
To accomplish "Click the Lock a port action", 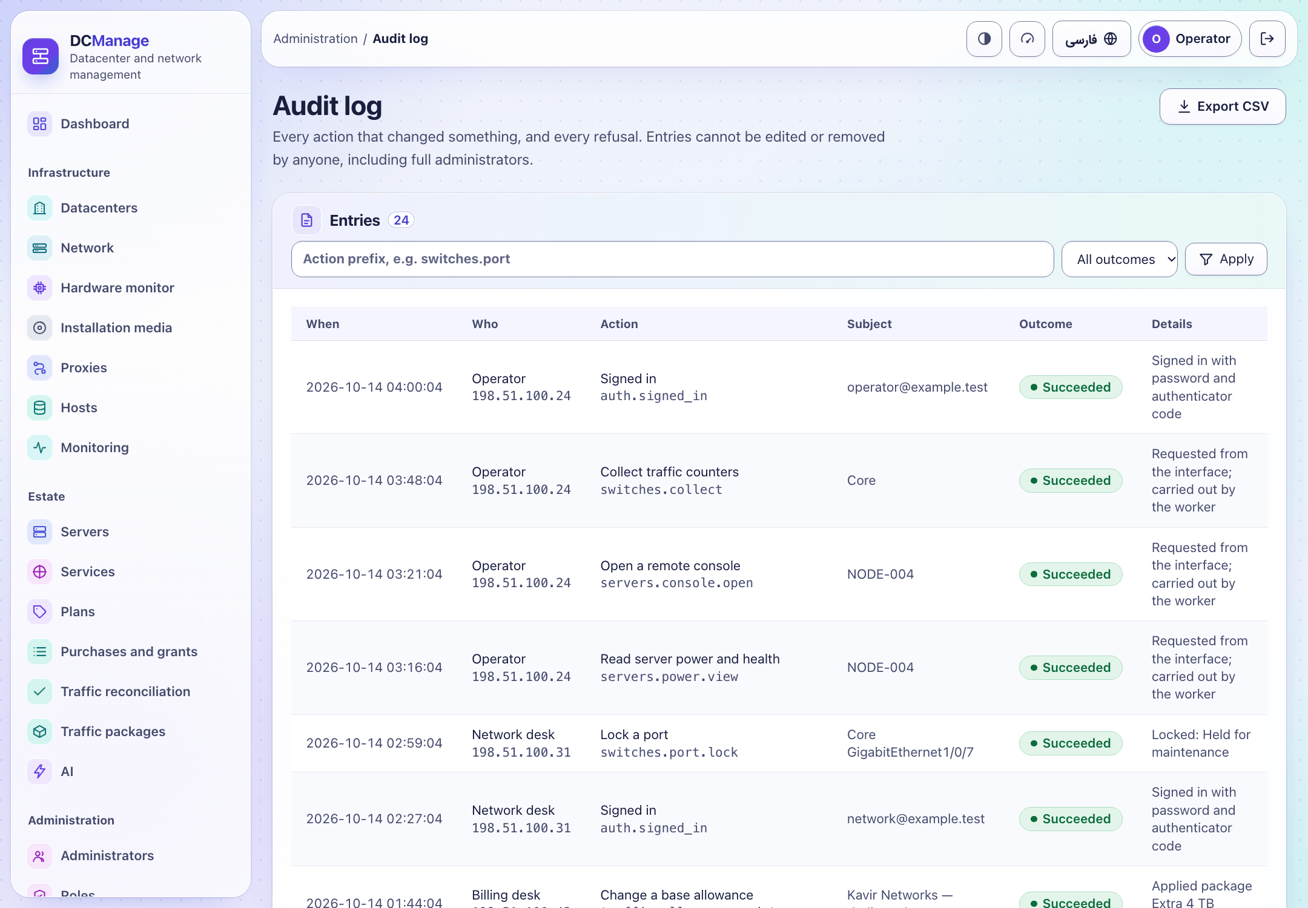I will click(x=634, y=734).
